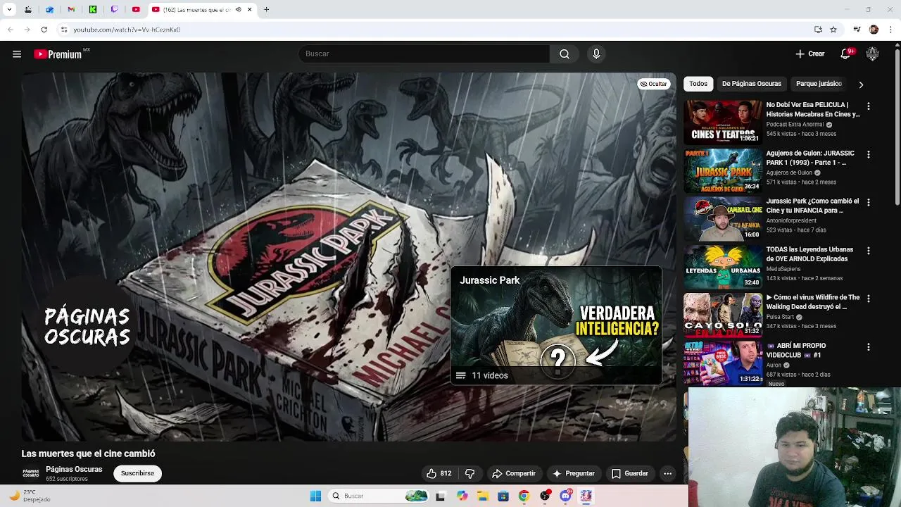Dislike the video with thumbs down
The height and width of the screenshot is (507, 901).
(470, 473)
